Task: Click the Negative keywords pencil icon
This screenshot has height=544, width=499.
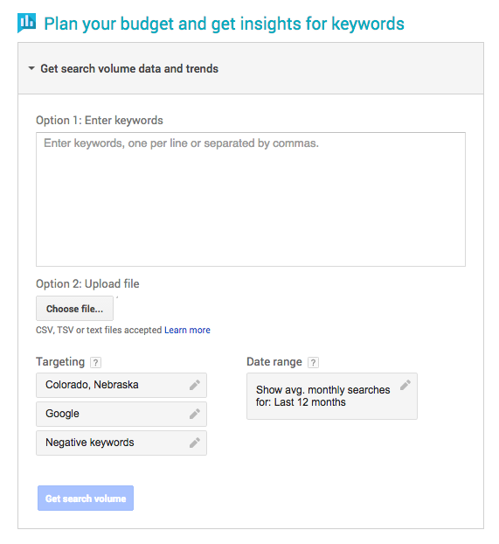Action: 195,443
